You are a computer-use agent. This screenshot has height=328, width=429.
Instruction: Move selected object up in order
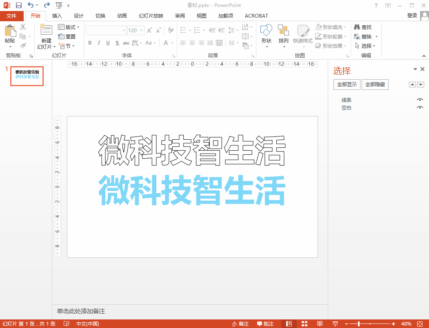coord(412,85)
